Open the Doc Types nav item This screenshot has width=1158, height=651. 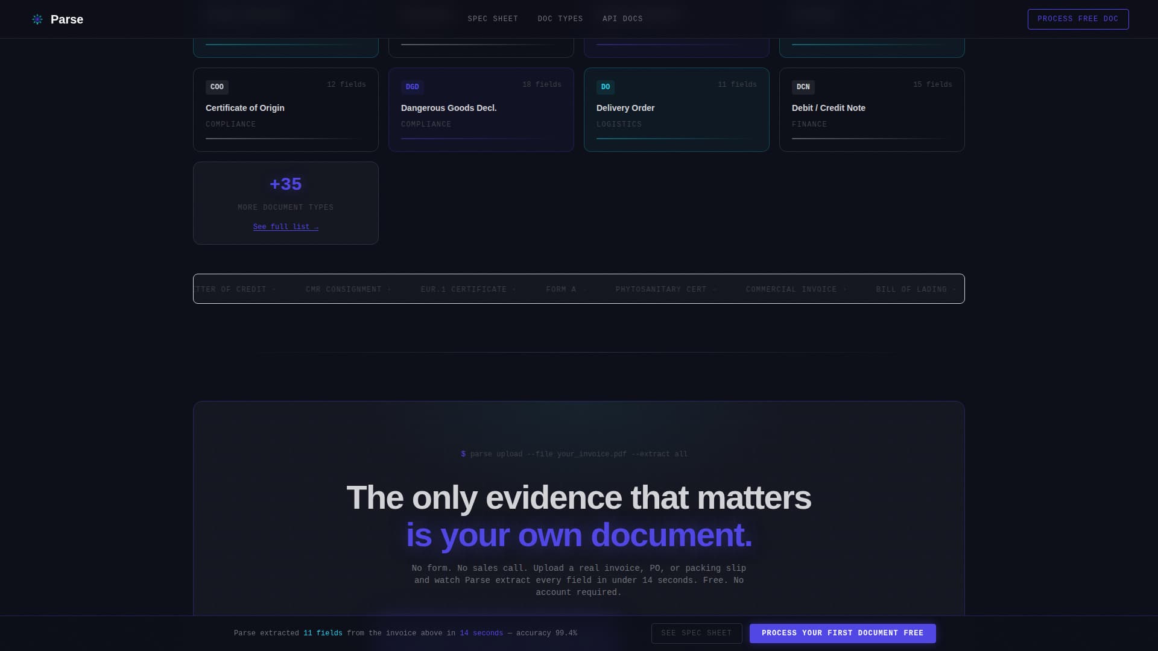pos(560,19)
